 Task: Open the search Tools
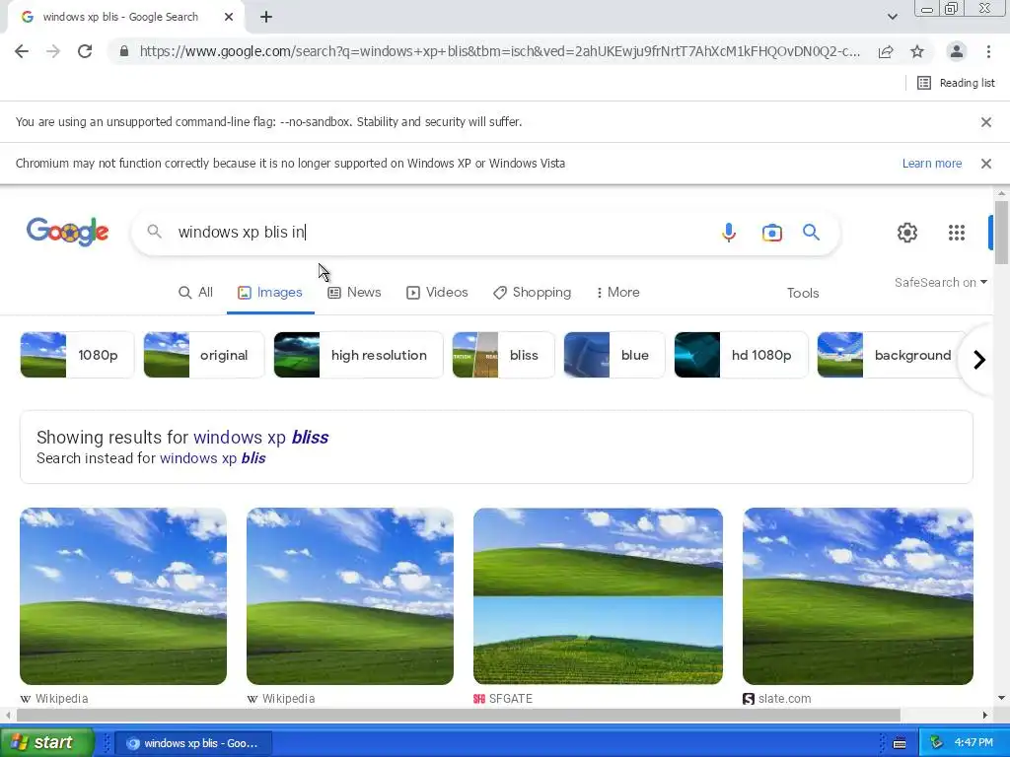click(803, 293)
